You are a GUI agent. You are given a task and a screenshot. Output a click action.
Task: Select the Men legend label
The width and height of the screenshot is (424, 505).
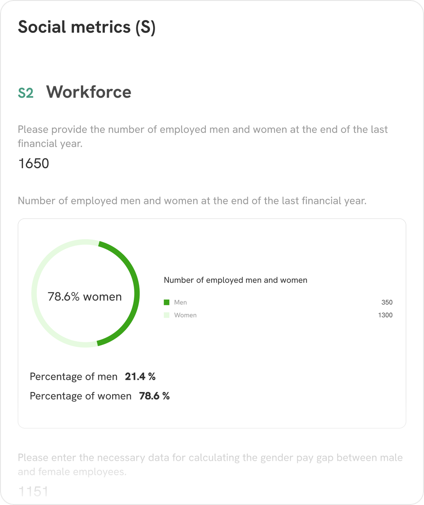(x=181, y=302)
